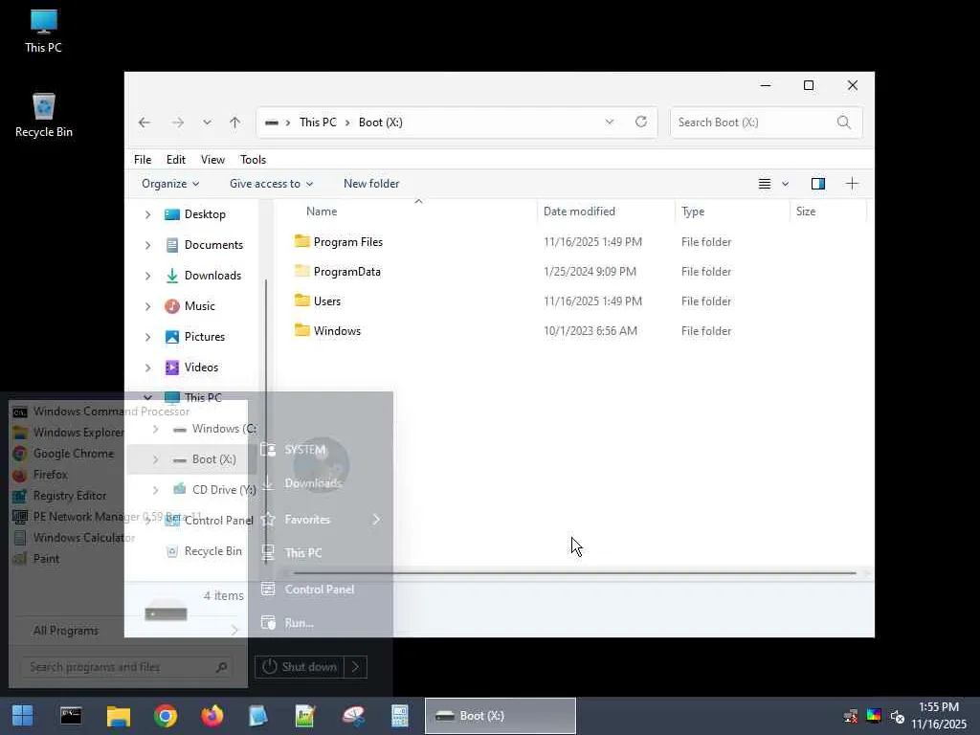The image size is (980, 735).
Task: Click the view layout list icon
Action: (765, 184)
